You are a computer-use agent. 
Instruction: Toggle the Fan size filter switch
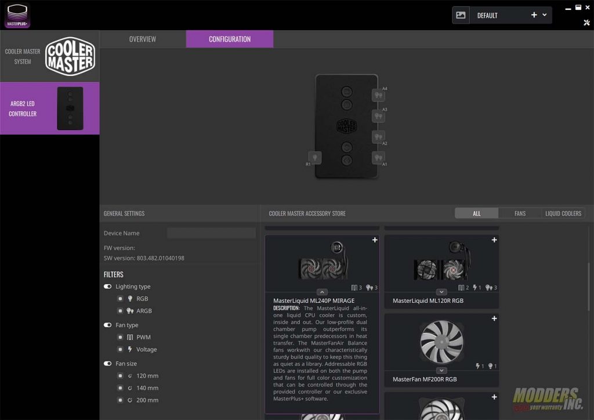(x=107, y=364)
